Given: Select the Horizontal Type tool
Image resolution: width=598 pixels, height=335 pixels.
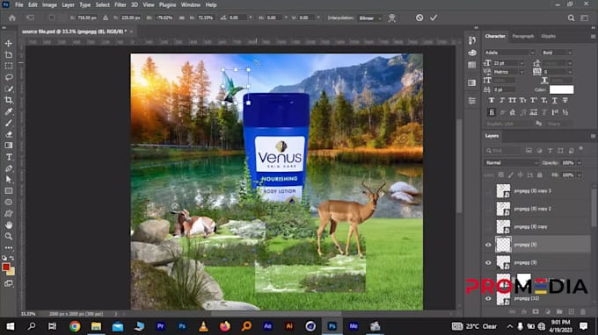Looking at the screenshot, I should 9,157.
